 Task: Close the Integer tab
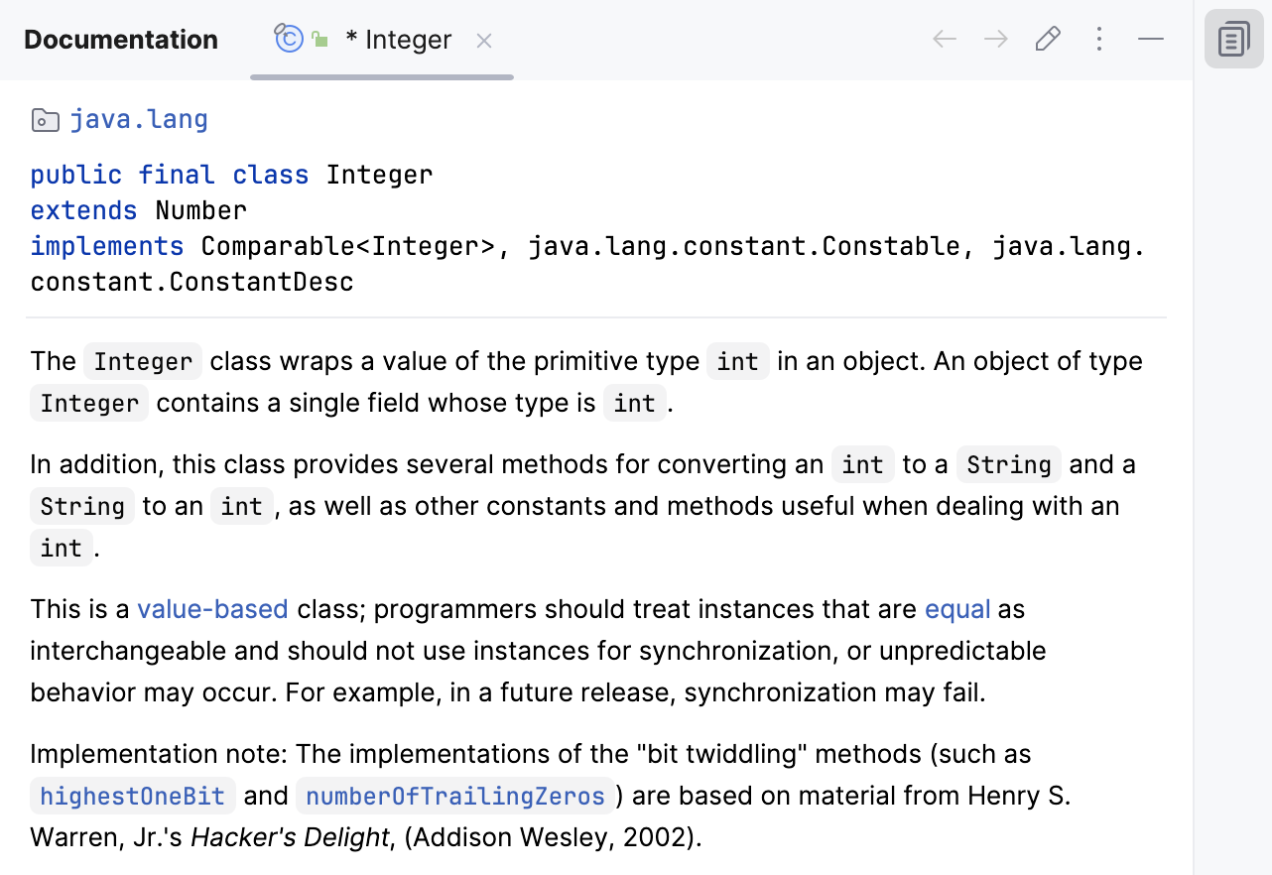point(483,40)
